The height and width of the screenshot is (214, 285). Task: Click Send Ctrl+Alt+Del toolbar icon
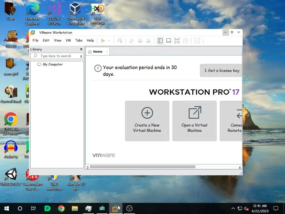pyautogui.click(x=120, y=41)
